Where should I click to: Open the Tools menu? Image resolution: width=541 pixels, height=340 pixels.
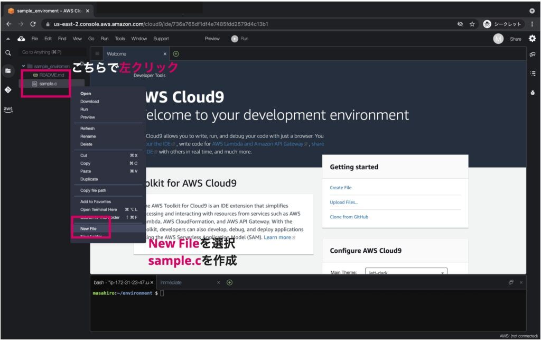coord(120,39)
